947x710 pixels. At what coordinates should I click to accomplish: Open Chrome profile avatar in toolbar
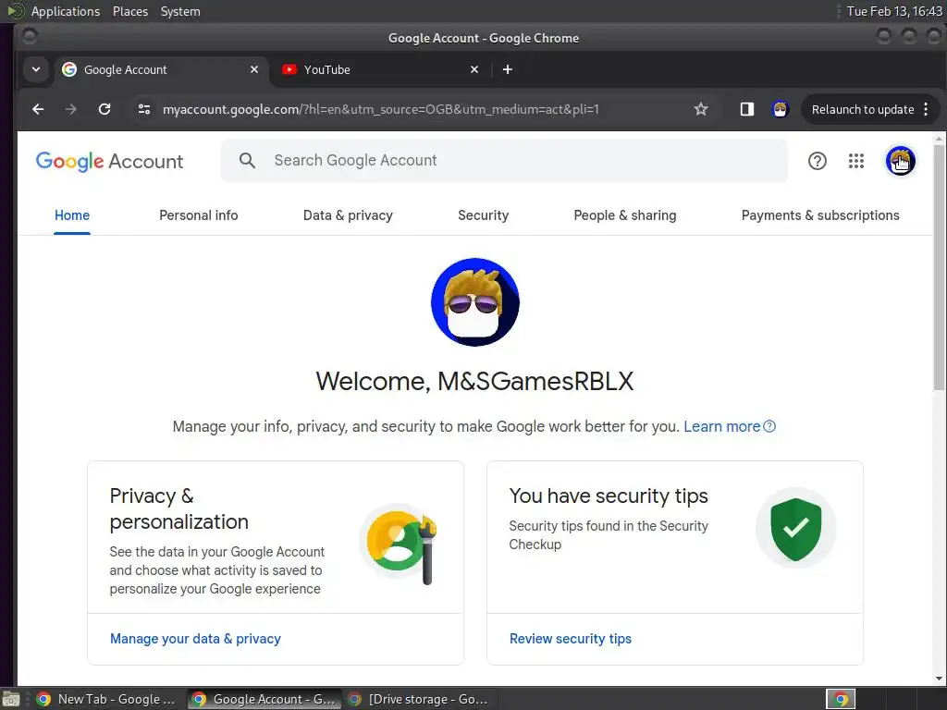point(781,109)
